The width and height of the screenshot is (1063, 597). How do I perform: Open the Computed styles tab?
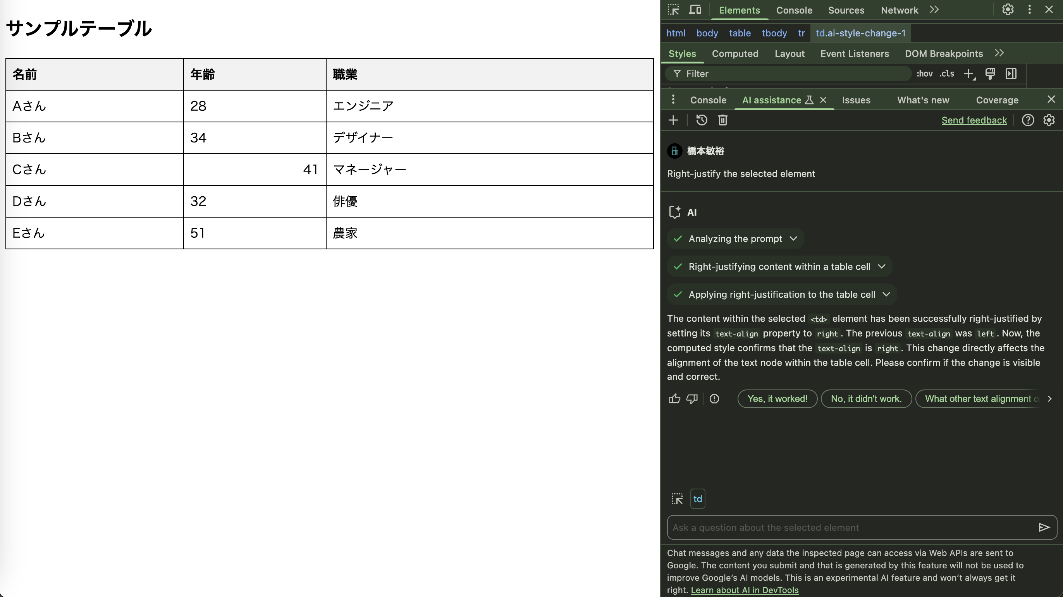click(735, 53)
